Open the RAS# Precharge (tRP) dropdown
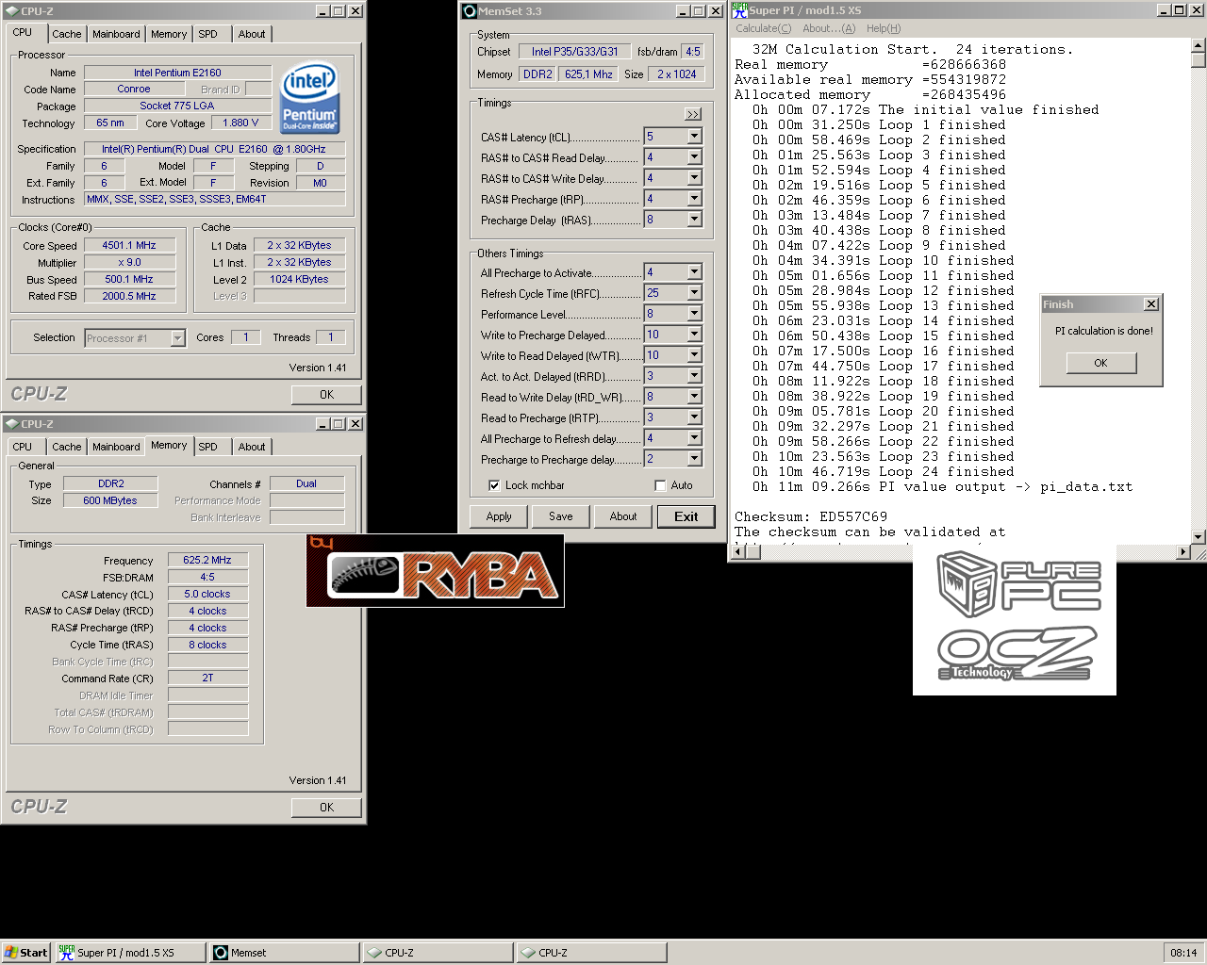The width and height of the screenshot is (1207, 965). (x=694, y=199)
